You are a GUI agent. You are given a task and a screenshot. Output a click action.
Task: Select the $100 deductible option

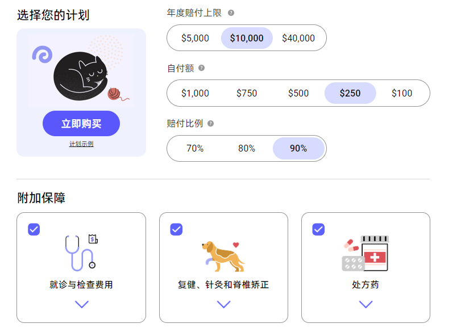402,93
